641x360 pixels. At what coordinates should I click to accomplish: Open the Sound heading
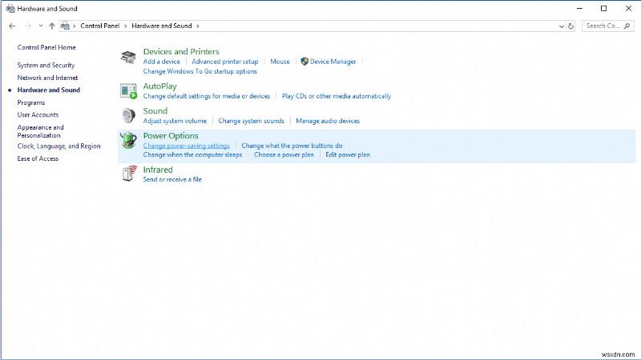pos(155,111)
